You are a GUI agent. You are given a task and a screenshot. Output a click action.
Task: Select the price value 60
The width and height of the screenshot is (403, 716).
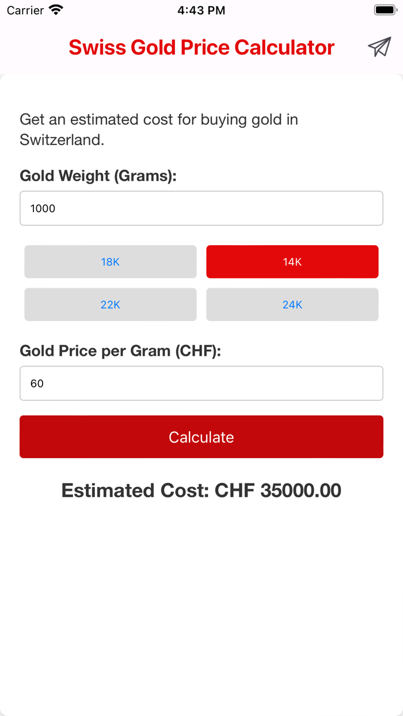click(x=37, y=383)
